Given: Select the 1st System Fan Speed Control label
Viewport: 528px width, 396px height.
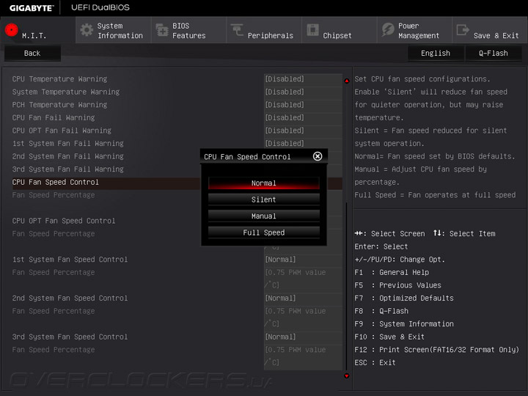Looking at the screenshot, I should click(70, 260).
